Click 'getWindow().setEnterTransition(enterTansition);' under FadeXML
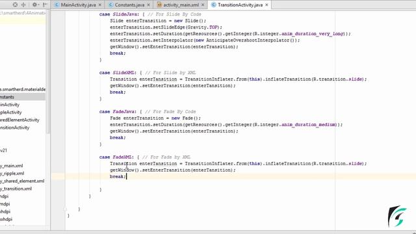This screenshot has height=234, width=416. (x=173, y=170)
